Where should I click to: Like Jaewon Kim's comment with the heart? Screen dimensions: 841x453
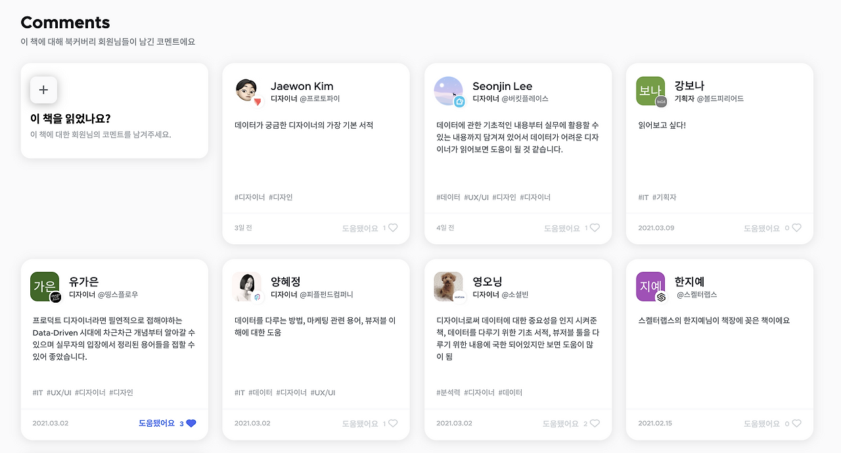pyautogui.click(x=394, y=228)
